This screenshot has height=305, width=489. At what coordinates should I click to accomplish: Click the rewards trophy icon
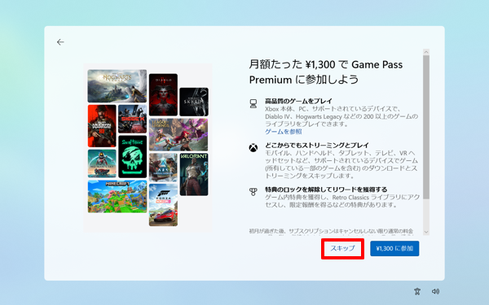[253, 192]
